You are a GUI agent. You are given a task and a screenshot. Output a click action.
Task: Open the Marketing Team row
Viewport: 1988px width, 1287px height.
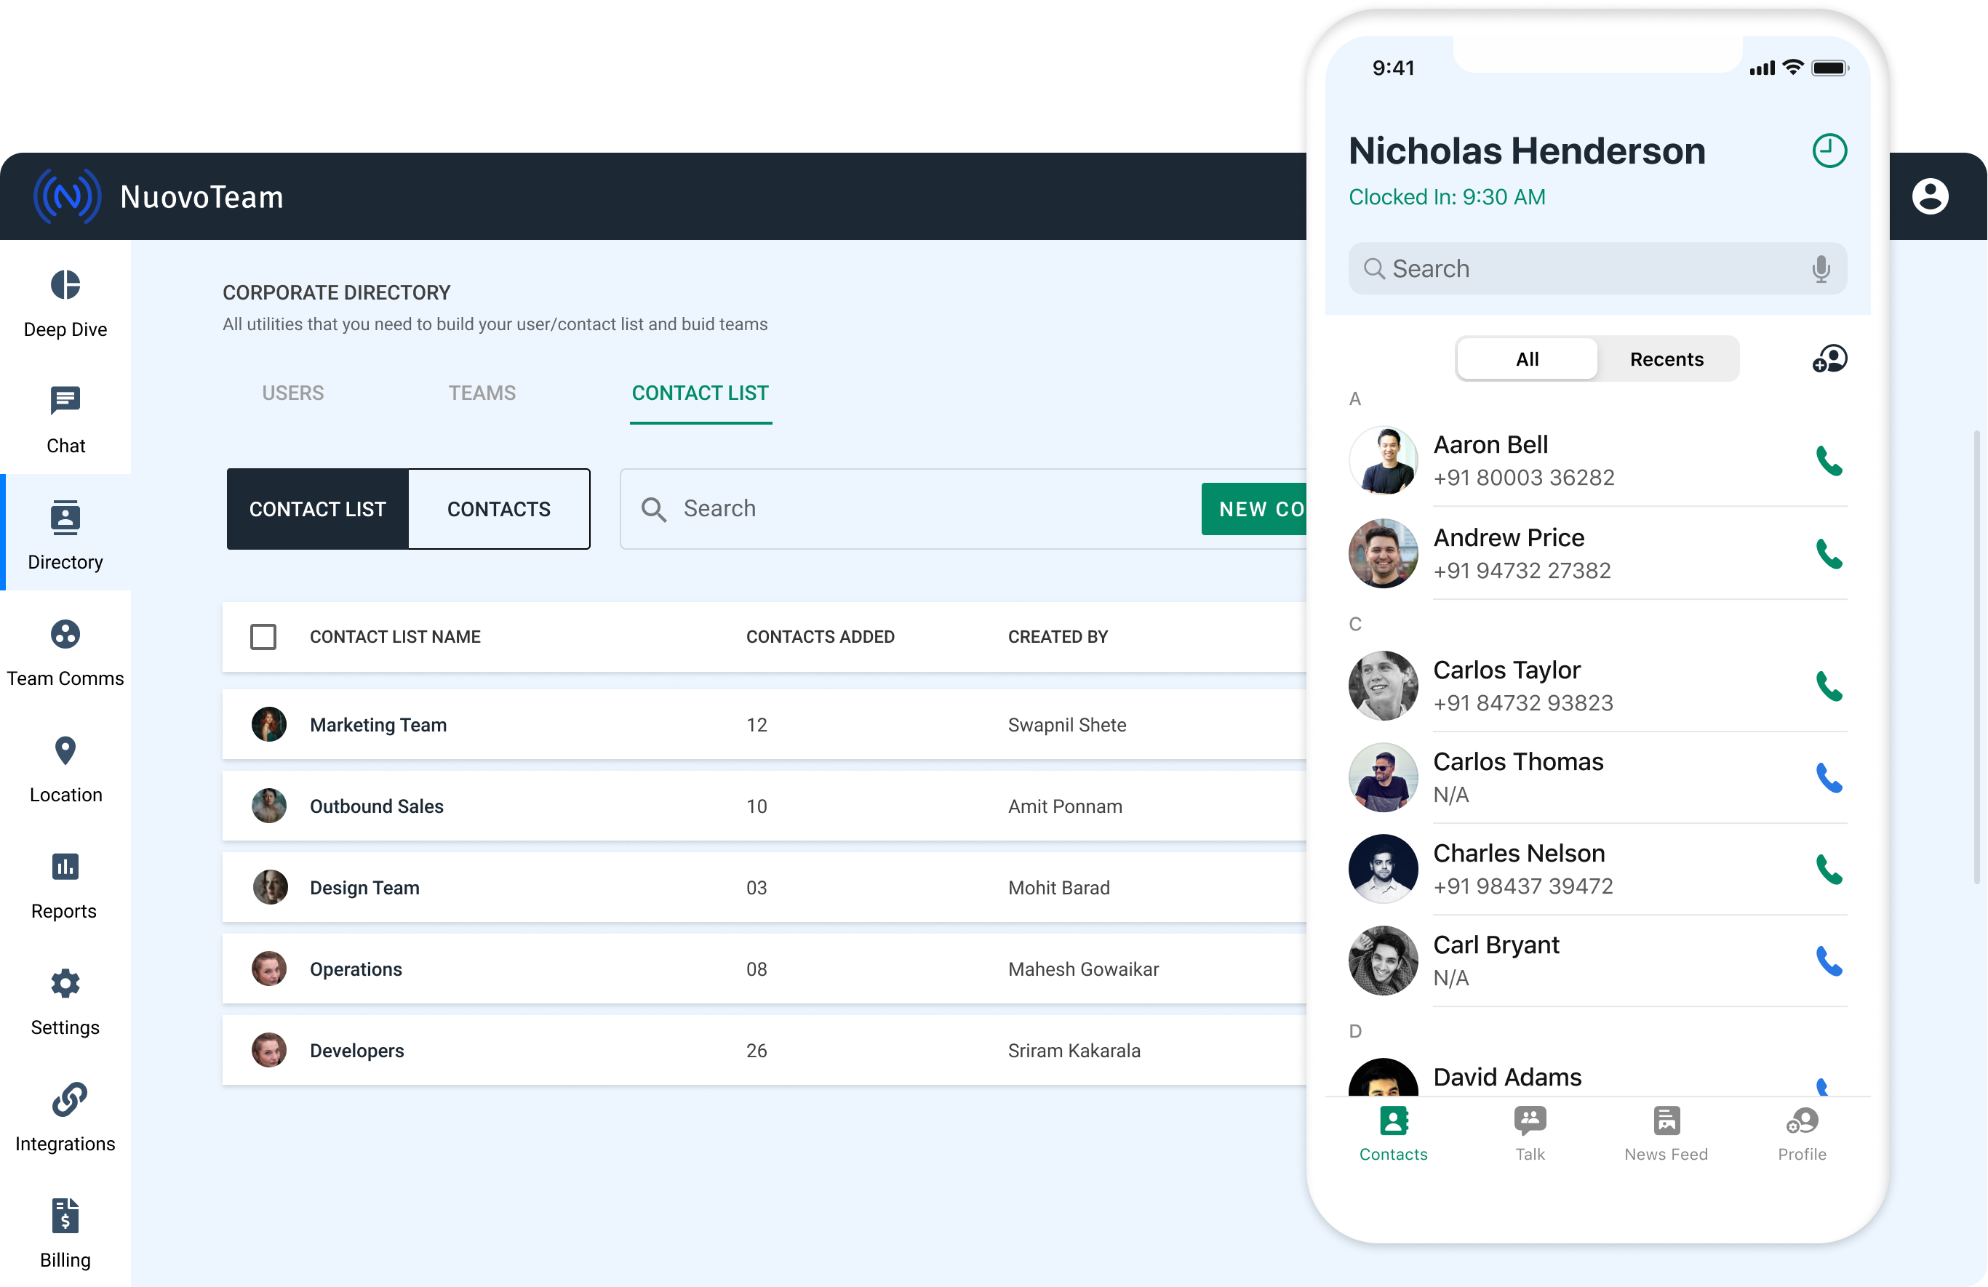[378, 725]
